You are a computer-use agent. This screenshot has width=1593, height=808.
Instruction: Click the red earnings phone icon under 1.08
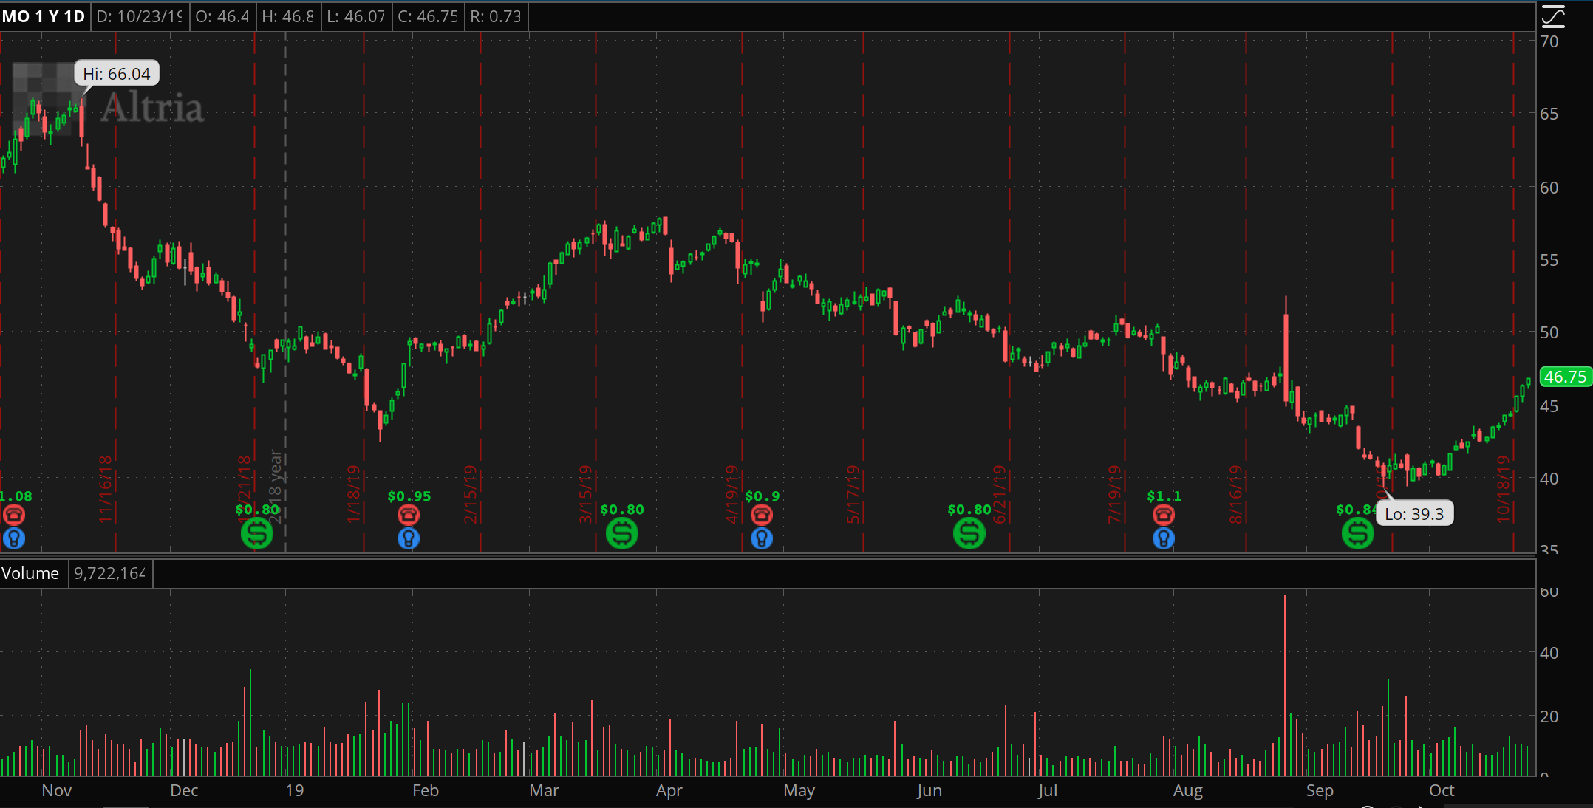[x=14, y=514]
